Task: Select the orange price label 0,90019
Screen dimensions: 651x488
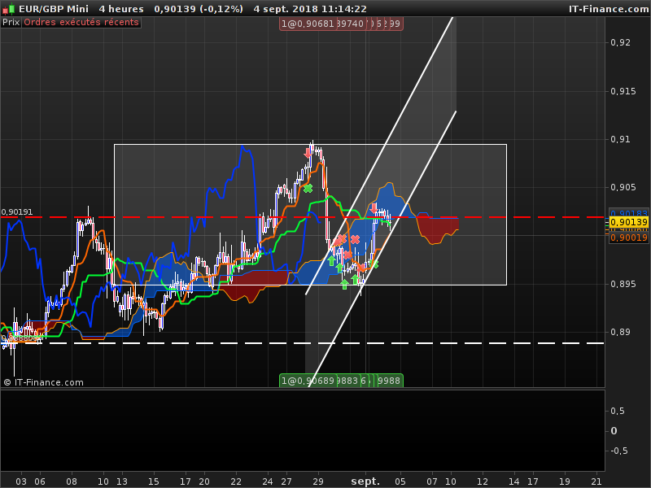Action: [x=629, y=237]
